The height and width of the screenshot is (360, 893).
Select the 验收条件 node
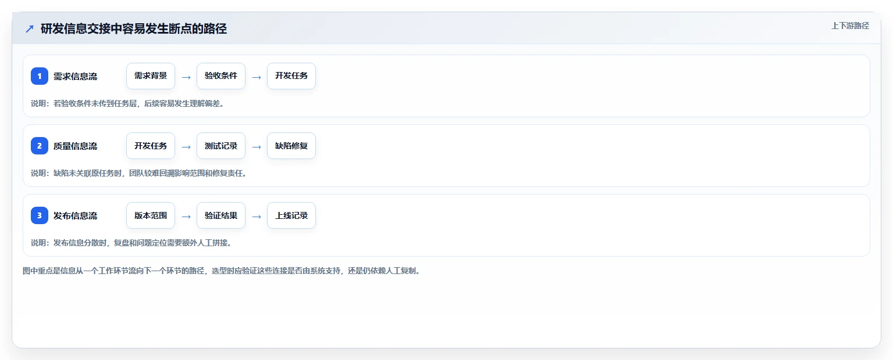pos(221,76)
